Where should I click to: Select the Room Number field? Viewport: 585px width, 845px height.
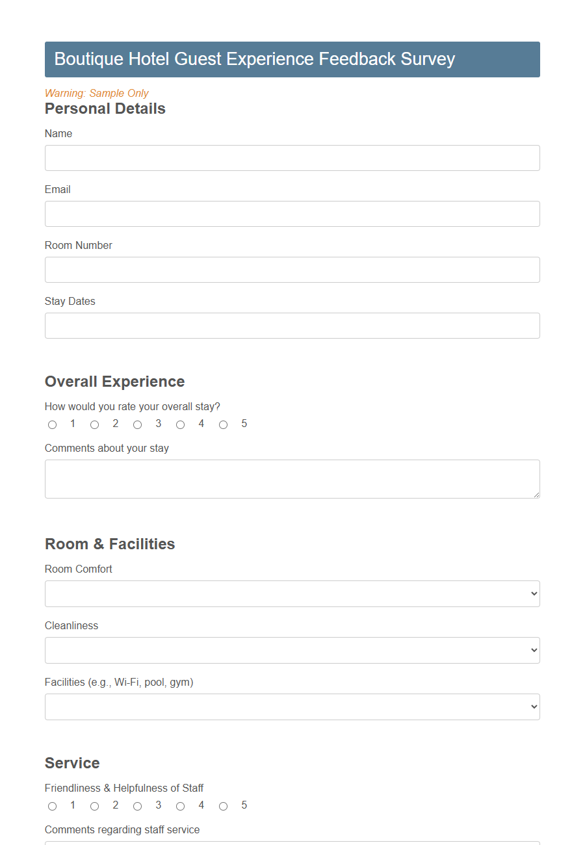(x=292, y=270)
